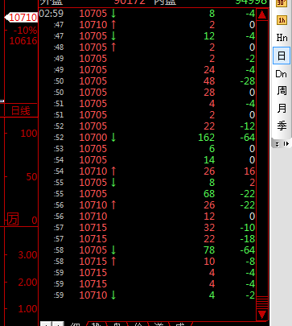Click the 6 volume value
This screenshot has height=326, width=292.
coord(212,149)
